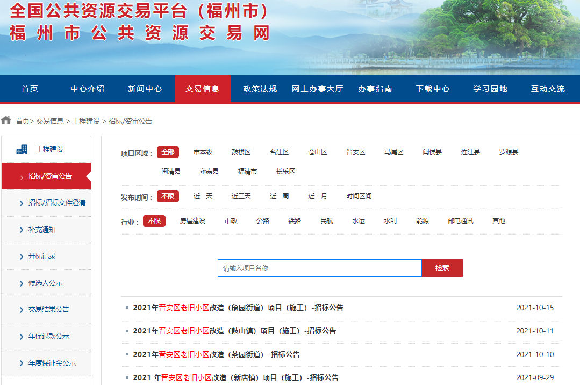Open 招标/招标文件澄清 sidebar item

pos(46,203)
